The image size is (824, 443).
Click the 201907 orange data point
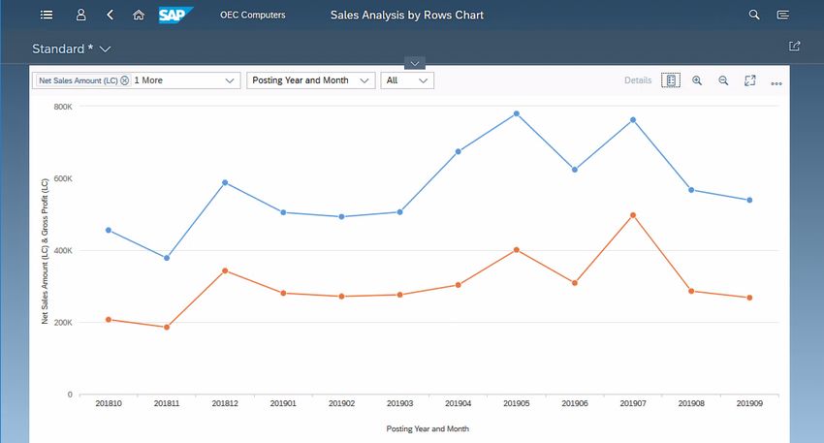(x=633, y=215)
